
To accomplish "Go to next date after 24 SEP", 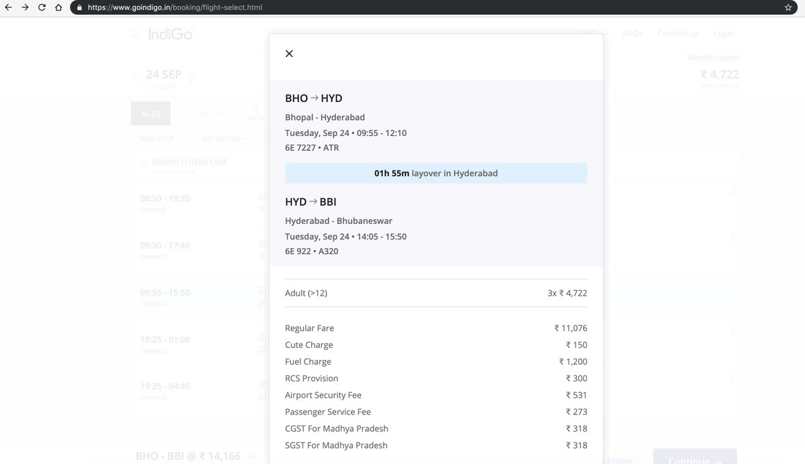I will pos(192,76).
